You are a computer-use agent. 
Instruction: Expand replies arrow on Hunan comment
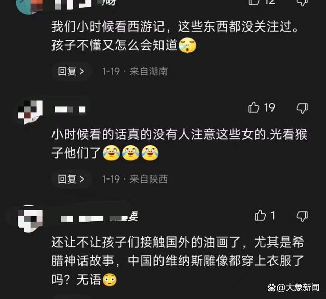pos(82,71)
